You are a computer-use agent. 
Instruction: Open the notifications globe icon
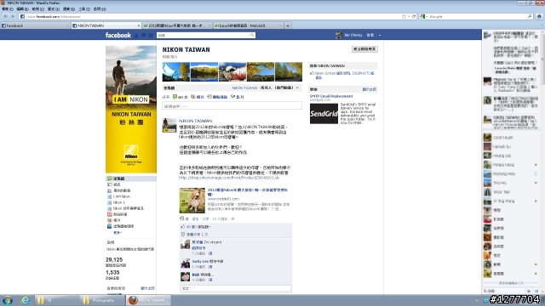151,36
